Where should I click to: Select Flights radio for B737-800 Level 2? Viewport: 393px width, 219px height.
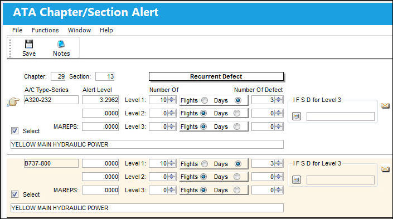pyautogui.click(x=203, y=177)
